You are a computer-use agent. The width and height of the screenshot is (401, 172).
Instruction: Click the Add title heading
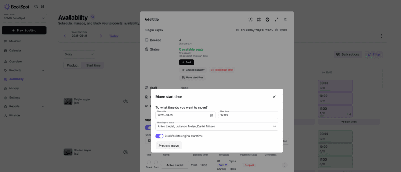pyautogui.click(x=152, y=20)
